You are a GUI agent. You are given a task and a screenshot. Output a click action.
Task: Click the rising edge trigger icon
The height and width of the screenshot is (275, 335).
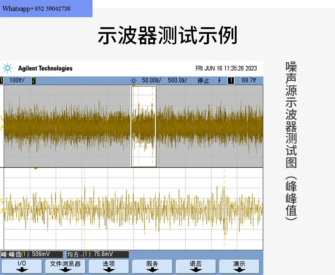[219, 80]
